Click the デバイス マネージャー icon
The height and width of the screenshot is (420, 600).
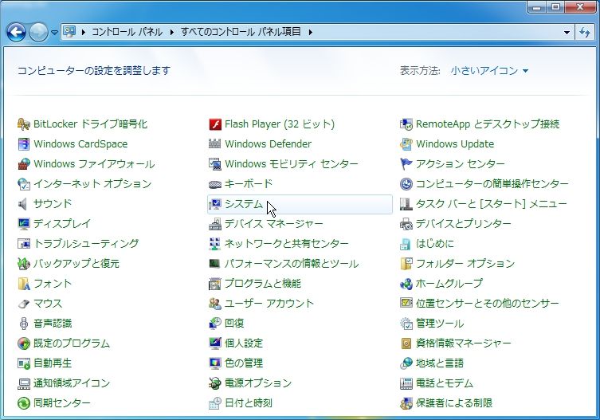[x=215, y=224]
